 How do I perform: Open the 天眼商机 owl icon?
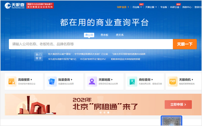[172, 81]
